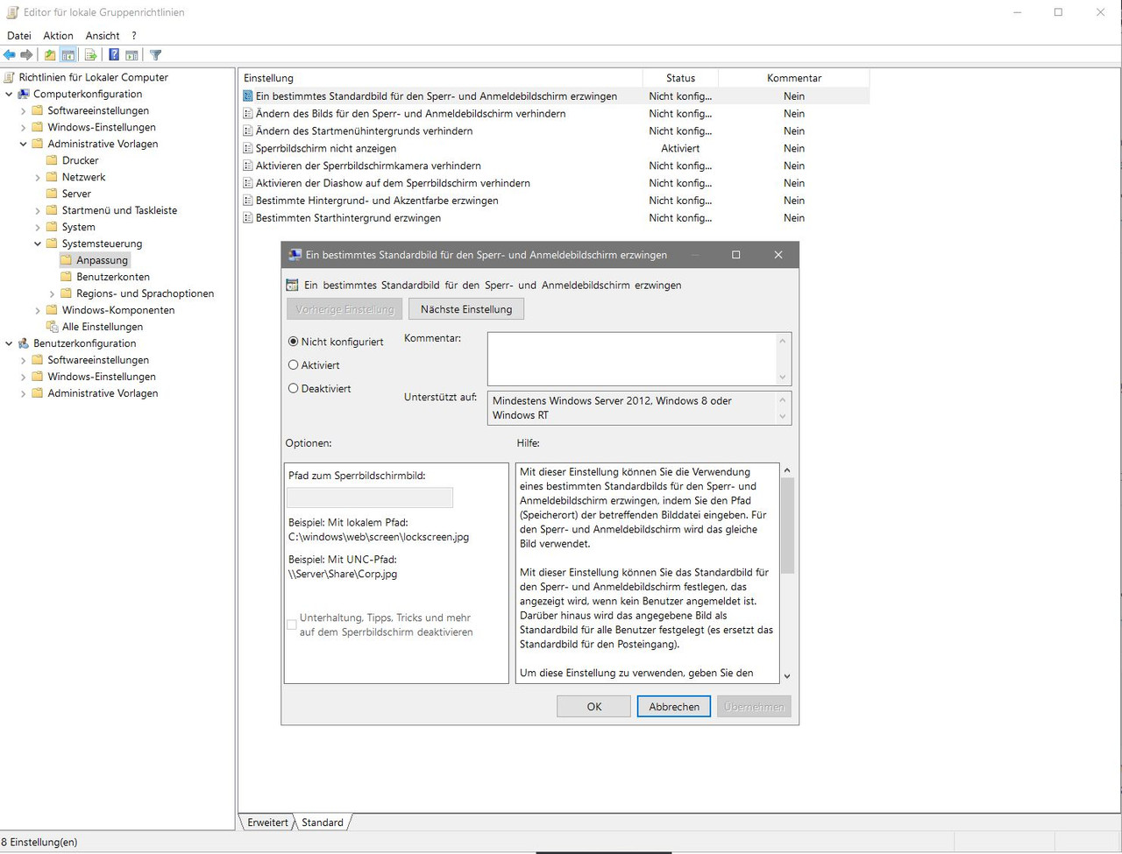Click the gray Forward arrow in toolbar

tap(27, 55)
